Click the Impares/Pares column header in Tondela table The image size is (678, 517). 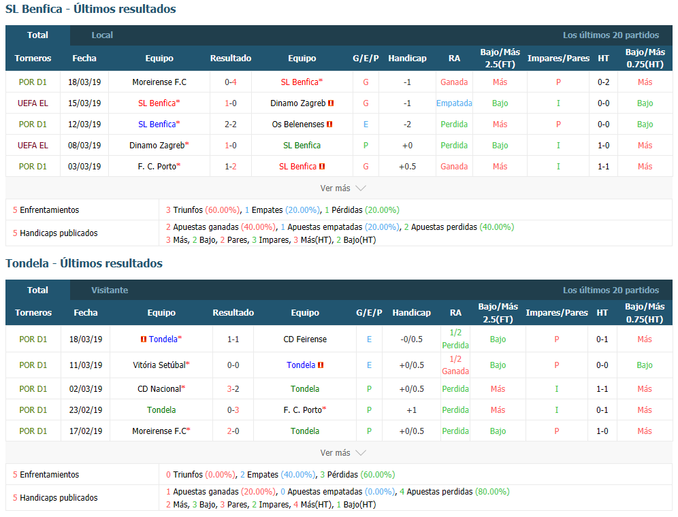click(x=557, y=312)
